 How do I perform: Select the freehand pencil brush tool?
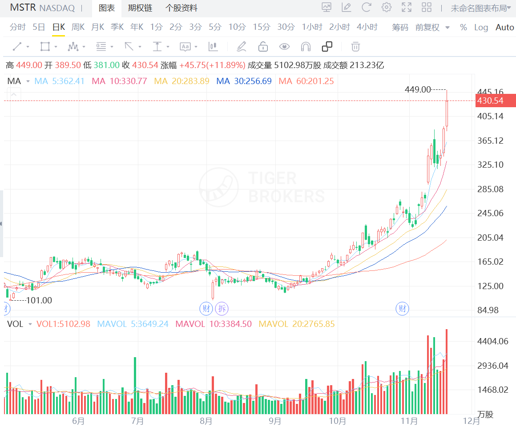[242, 47]
